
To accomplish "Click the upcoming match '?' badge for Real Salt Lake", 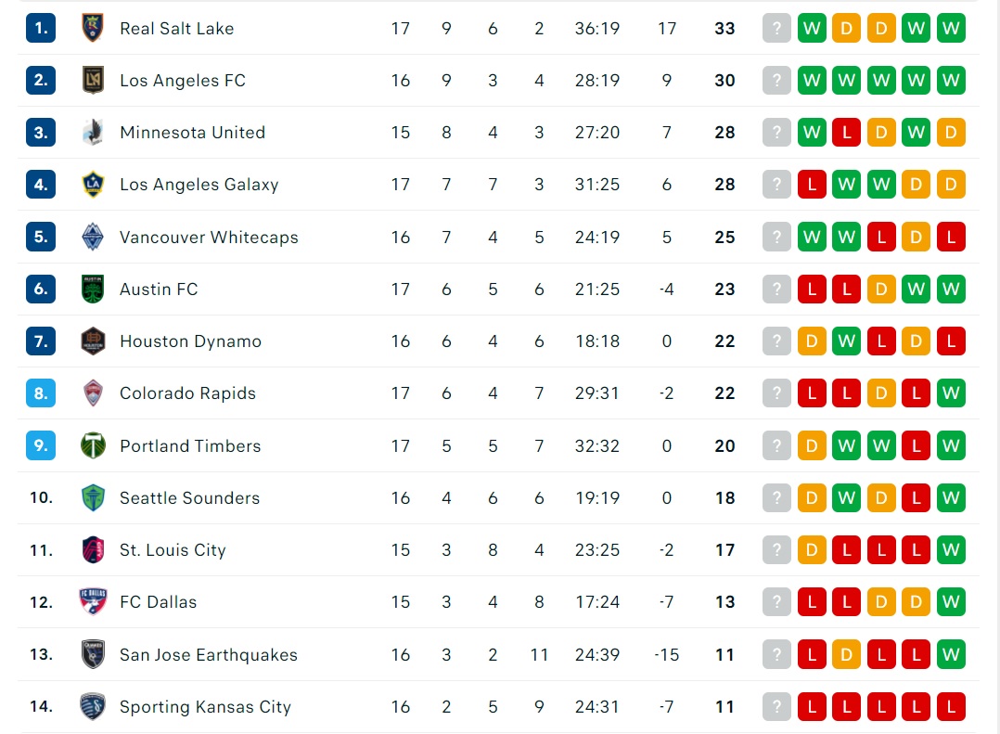I will coord(776,28).
